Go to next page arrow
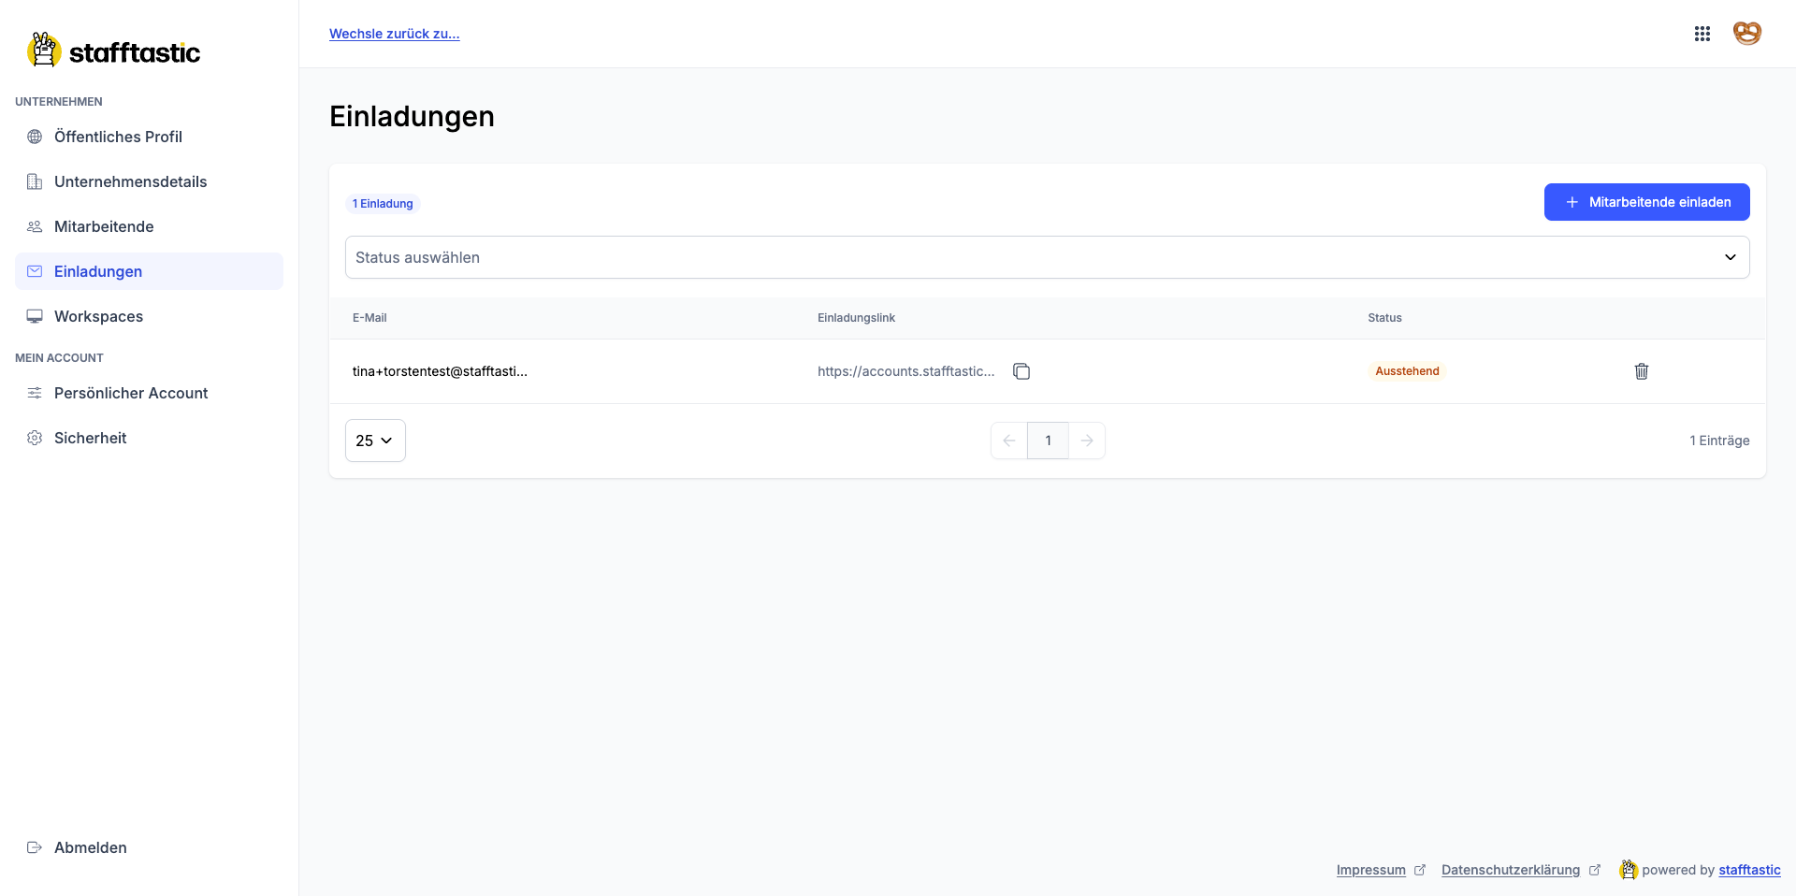This screenshot has width=1796, height=896. pyautogui.click(x=1086, y=441)
